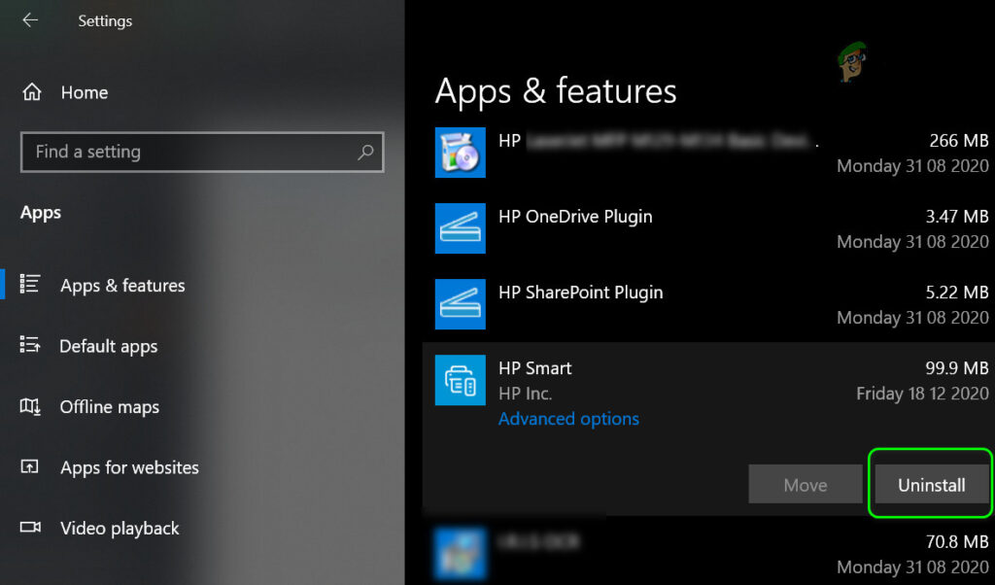Open Apps & features list icon
995x585 pixels.
30,284
